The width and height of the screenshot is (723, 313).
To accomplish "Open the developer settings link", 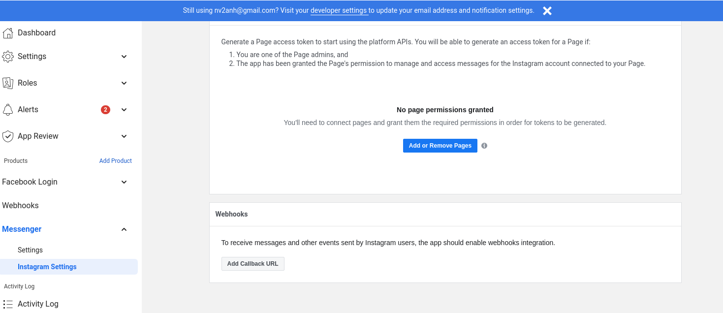I will pyautogui.click(x=339, y=11).
